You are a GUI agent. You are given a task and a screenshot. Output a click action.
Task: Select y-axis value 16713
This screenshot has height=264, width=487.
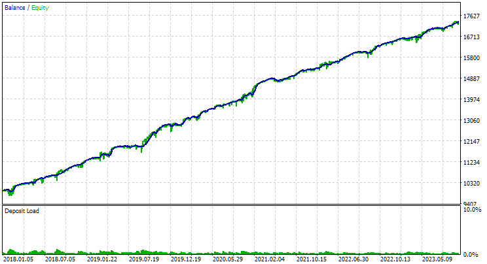coord(471,37)
